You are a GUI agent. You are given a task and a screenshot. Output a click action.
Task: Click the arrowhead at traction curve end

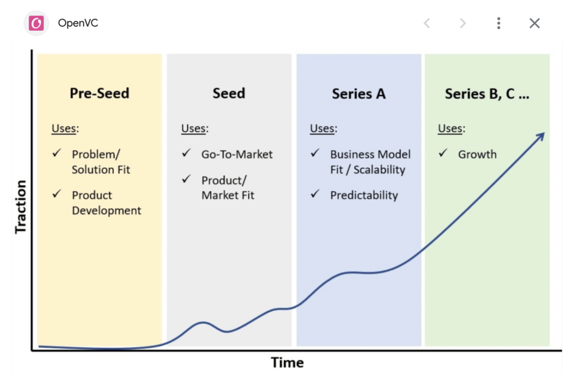coord(540,137)
